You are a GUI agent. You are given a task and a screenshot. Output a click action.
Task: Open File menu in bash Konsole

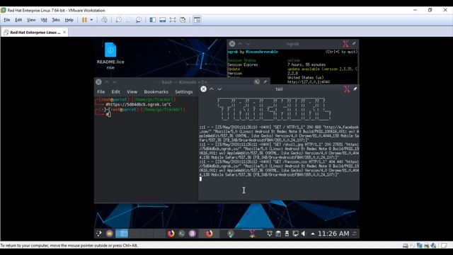101,91
